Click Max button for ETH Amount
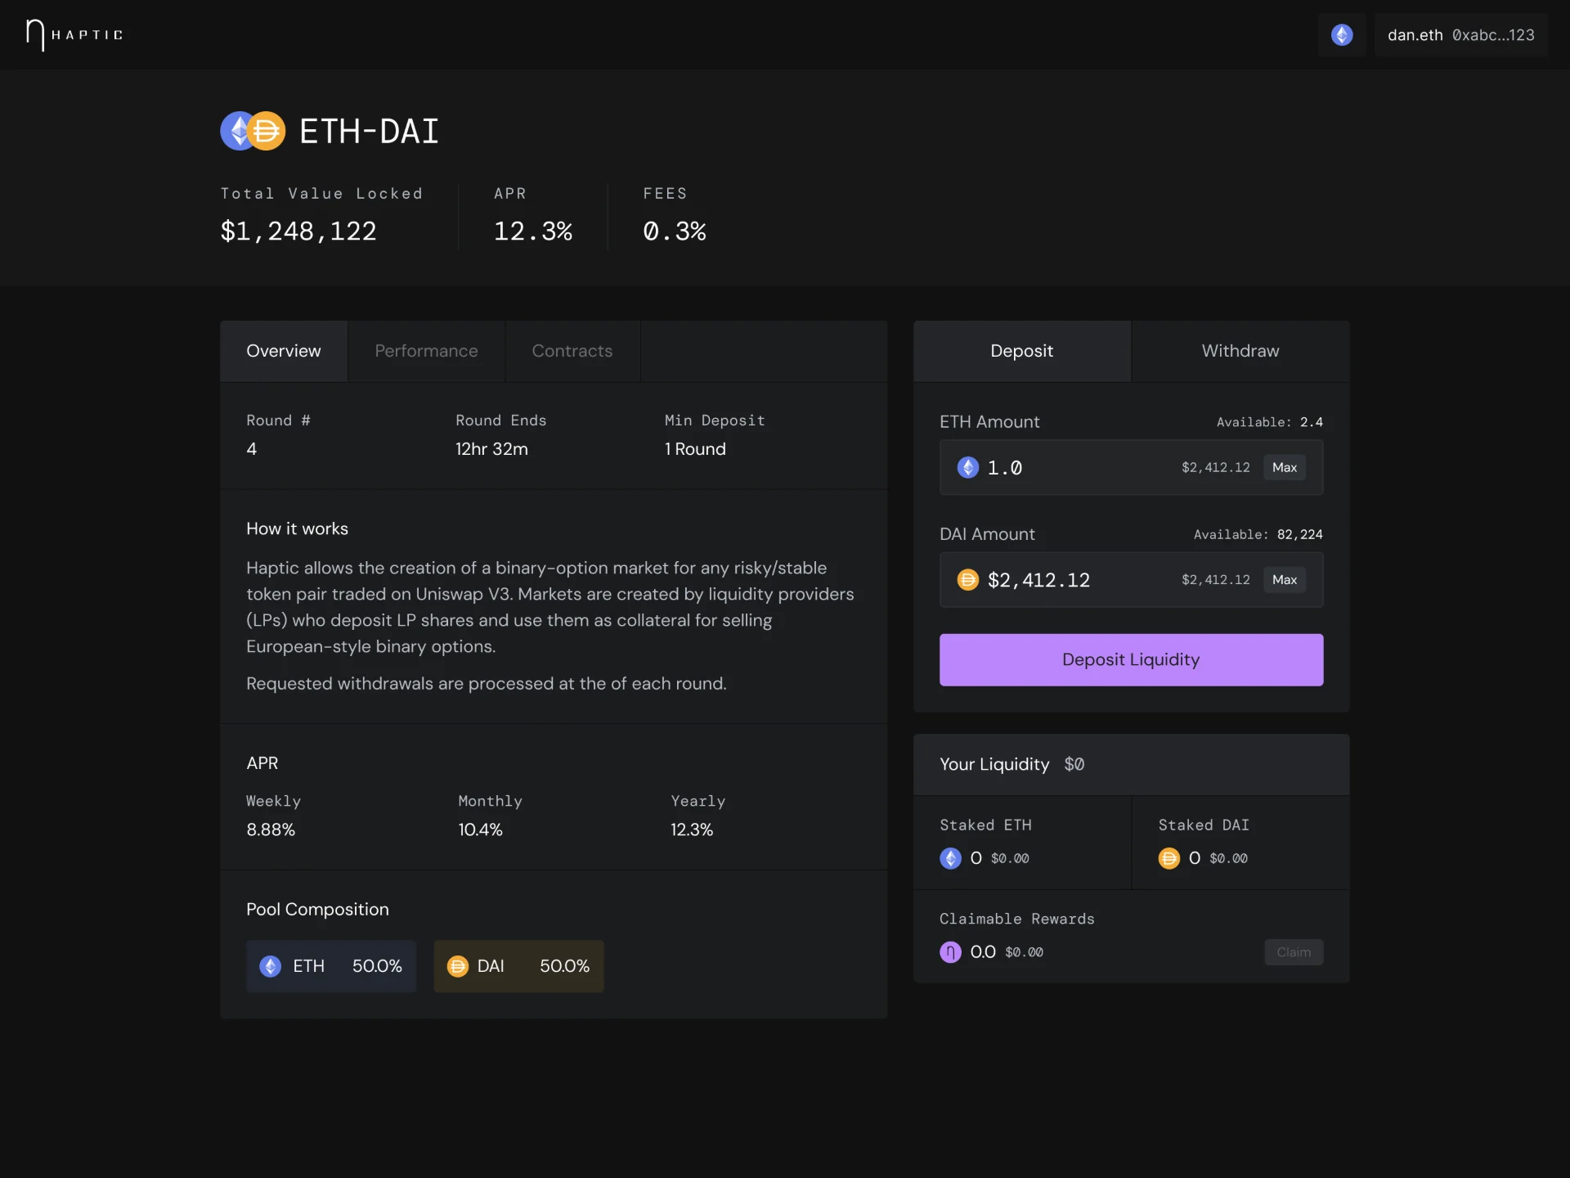This screenshot has height=1178, width=1570. pos(1285,467)
